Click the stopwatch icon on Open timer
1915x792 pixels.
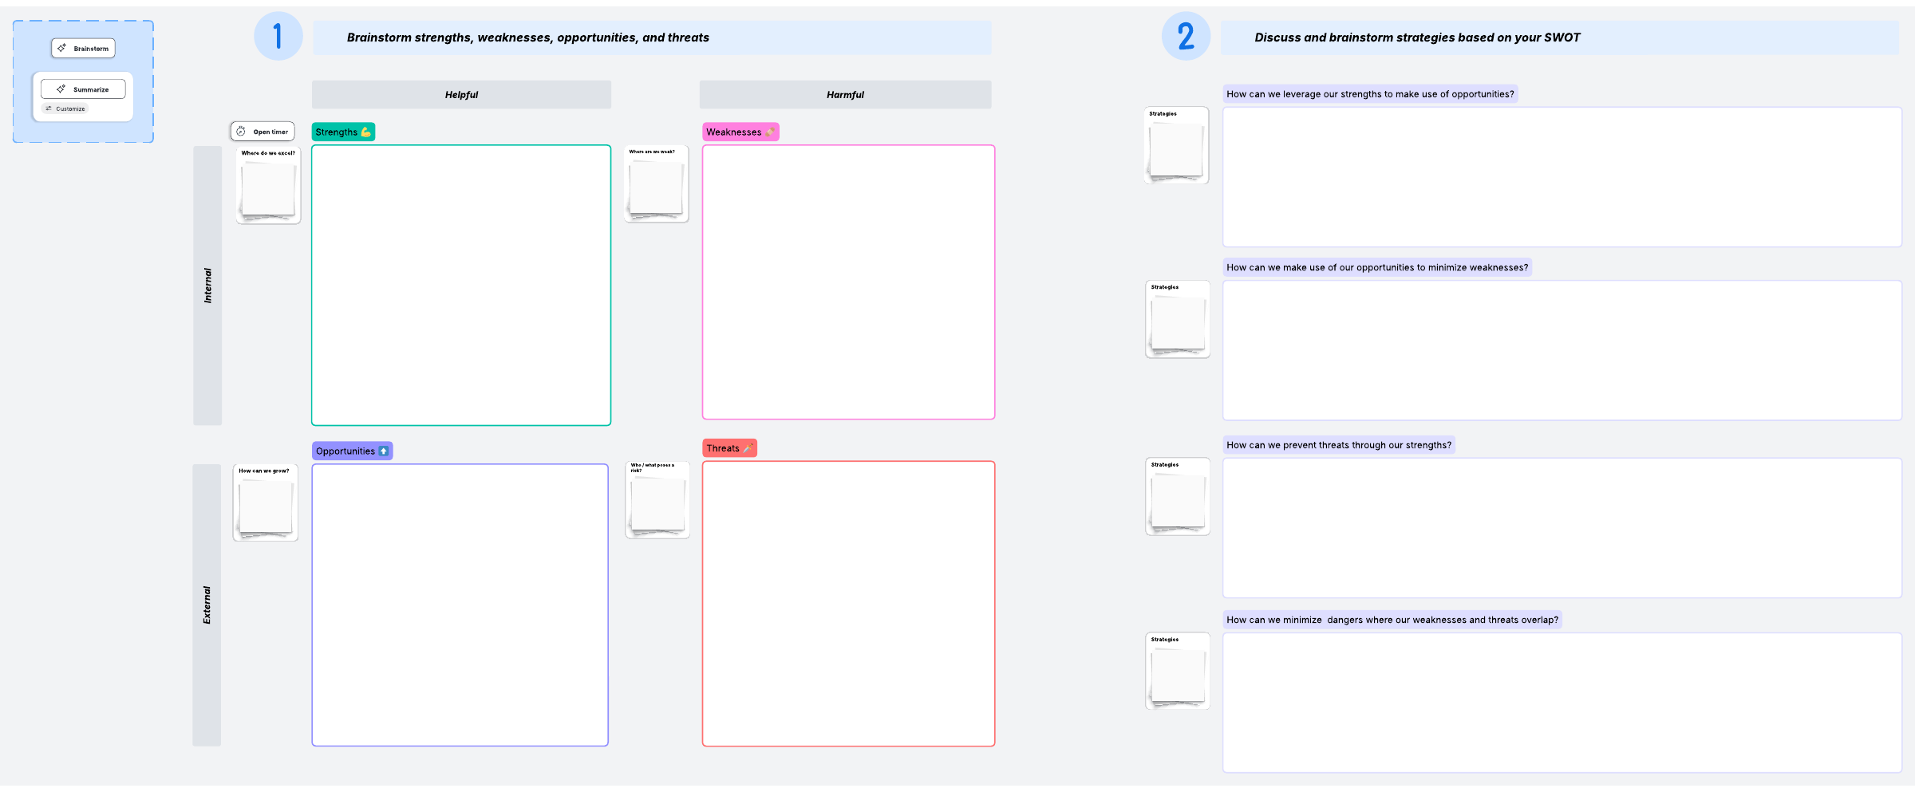coord(241,132)
